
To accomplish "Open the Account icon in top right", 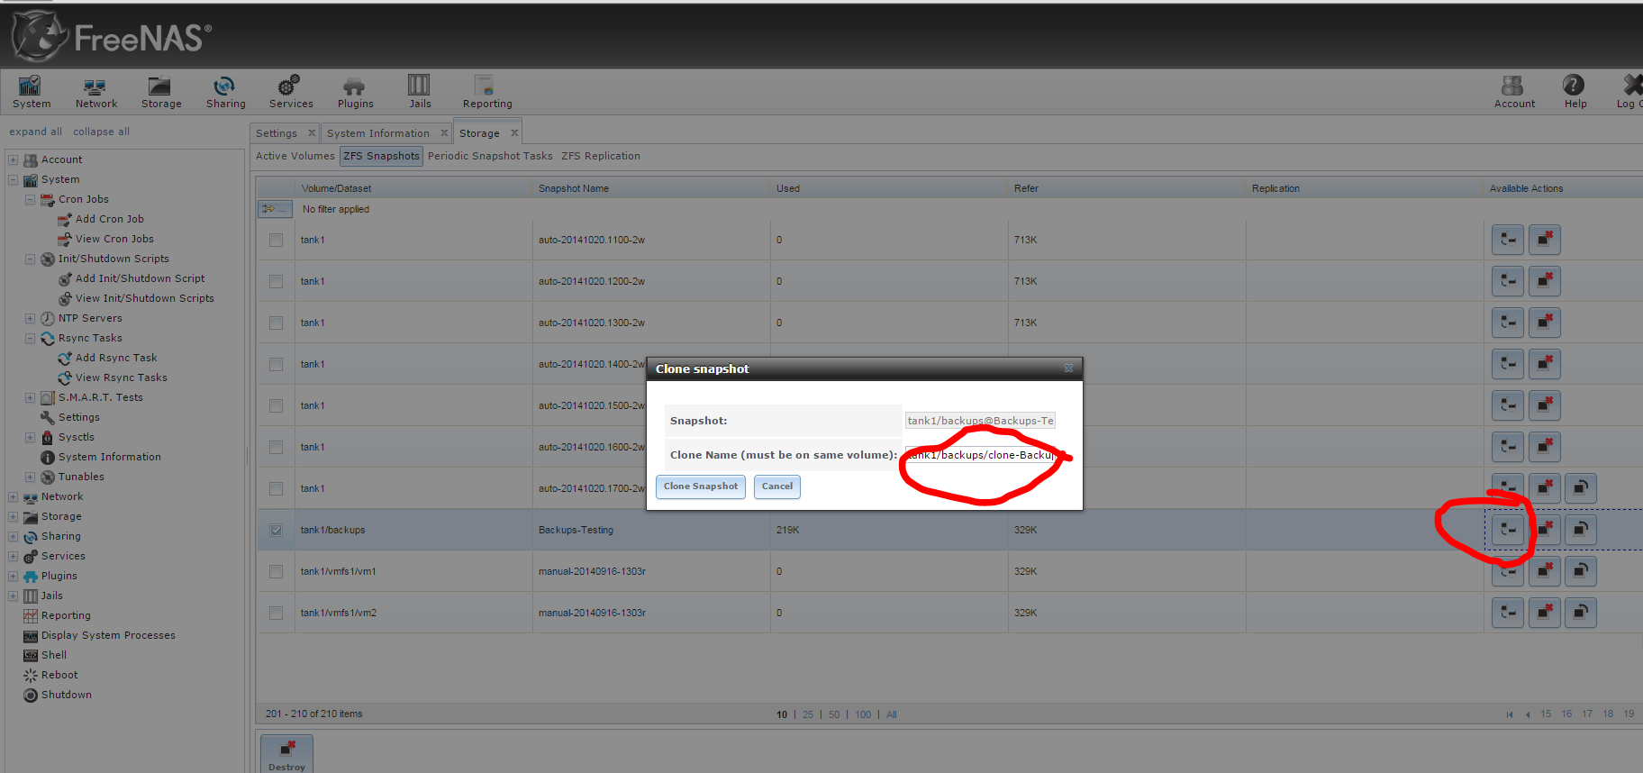I will [x=1514, y=92].
